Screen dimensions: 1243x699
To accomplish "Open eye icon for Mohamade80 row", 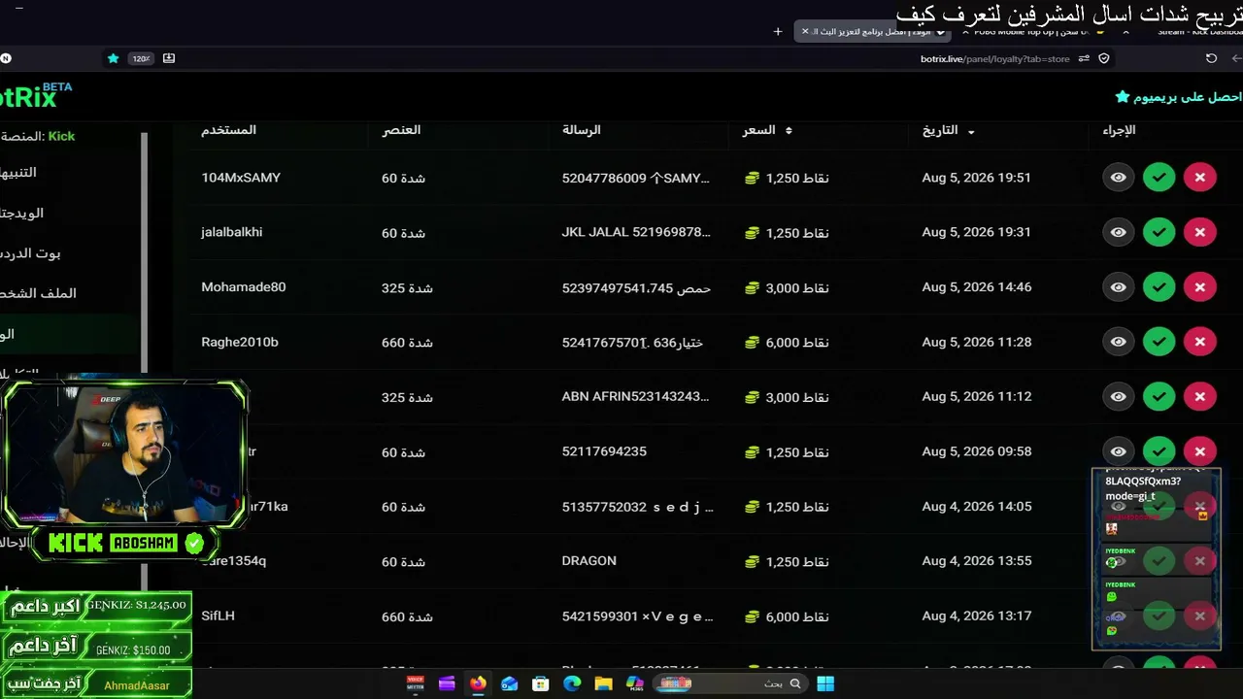I will pos(1119,287).
